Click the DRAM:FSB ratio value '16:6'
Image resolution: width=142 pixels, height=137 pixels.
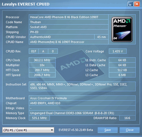[x=127, y=118]
